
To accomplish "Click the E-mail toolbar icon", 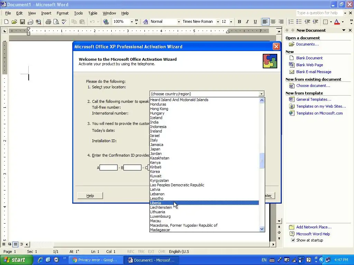I will [x=30, y=22].
